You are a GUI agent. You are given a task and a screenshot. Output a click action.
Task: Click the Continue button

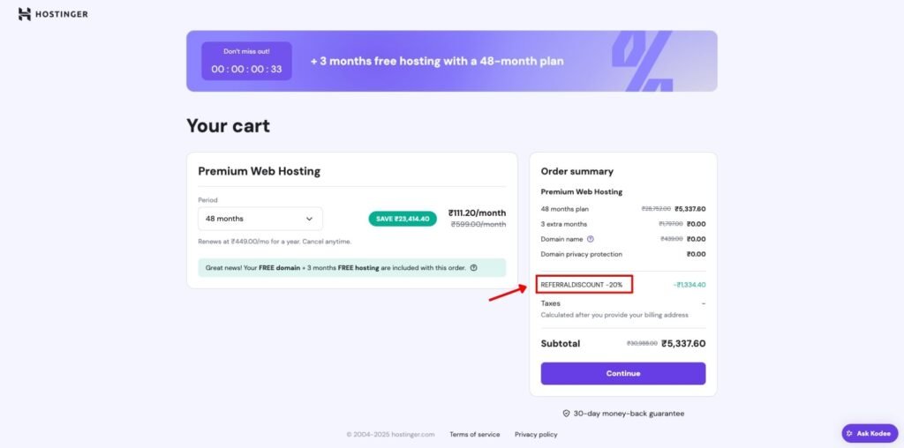pos(623,373)
